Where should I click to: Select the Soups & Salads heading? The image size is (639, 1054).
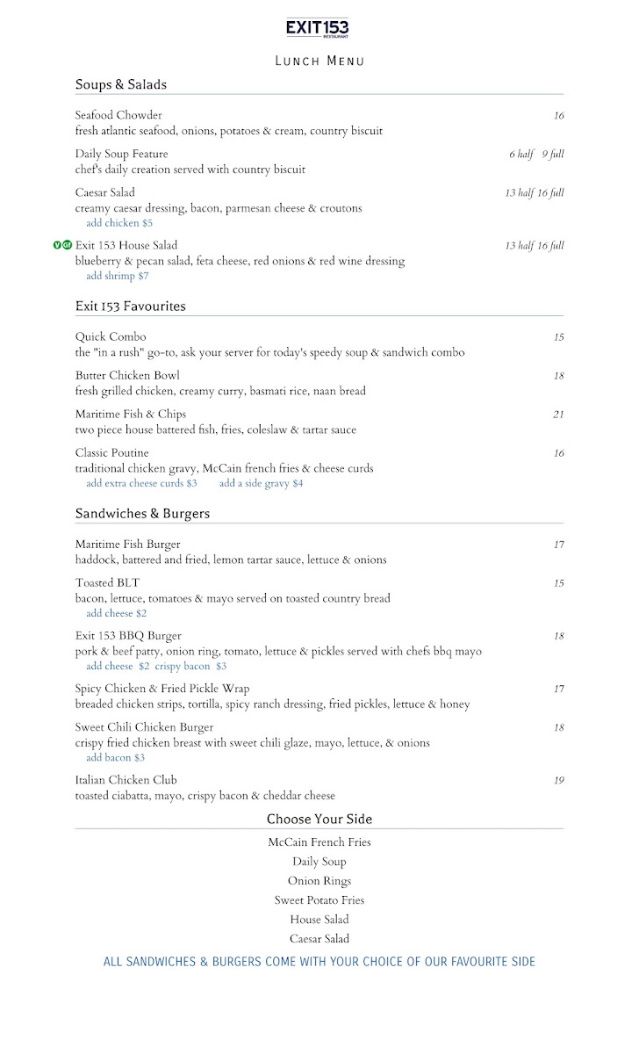point(121,85)
